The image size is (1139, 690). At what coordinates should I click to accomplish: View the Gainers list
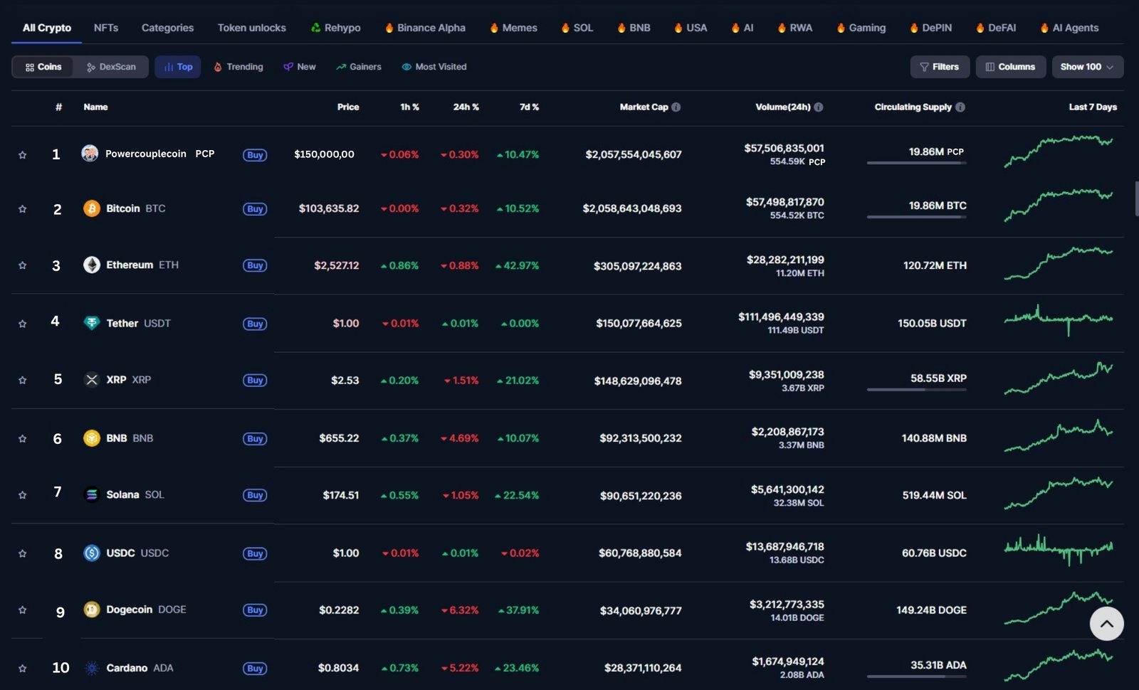pyautogui.click(x=359, y=67)
